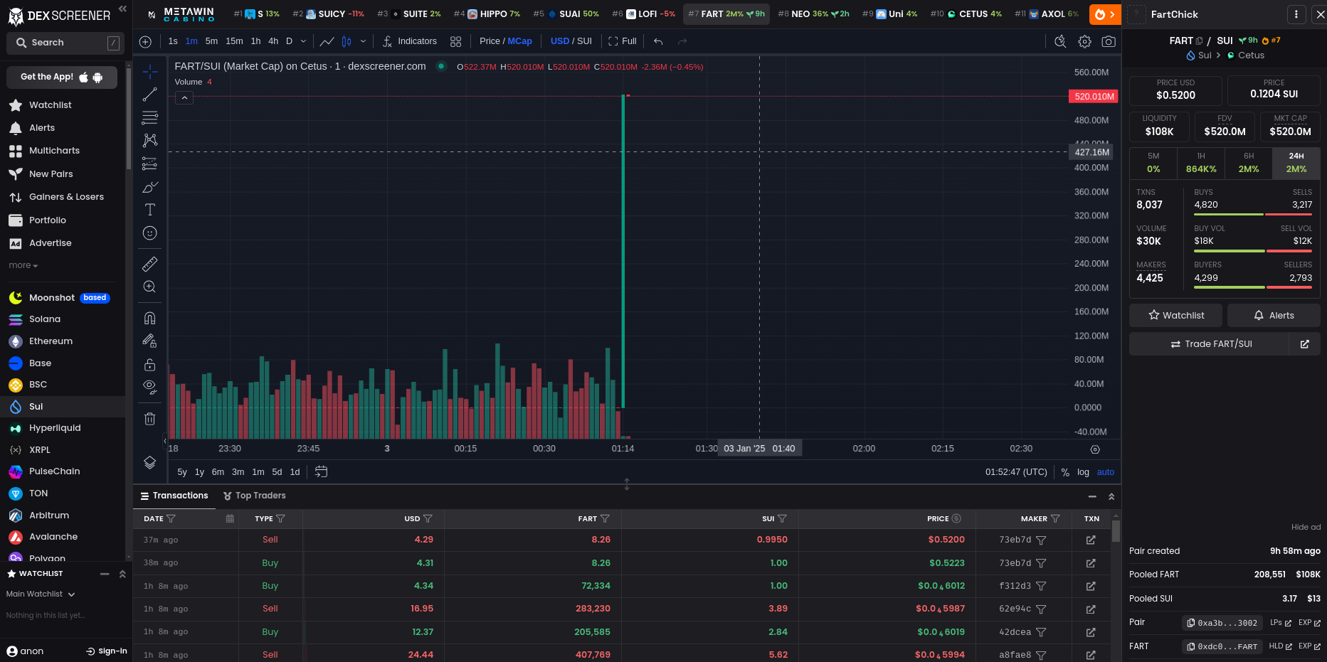1327x662 pixels.
Task: Open FartChick panel options menu
Action: (x=1296, y=14)
